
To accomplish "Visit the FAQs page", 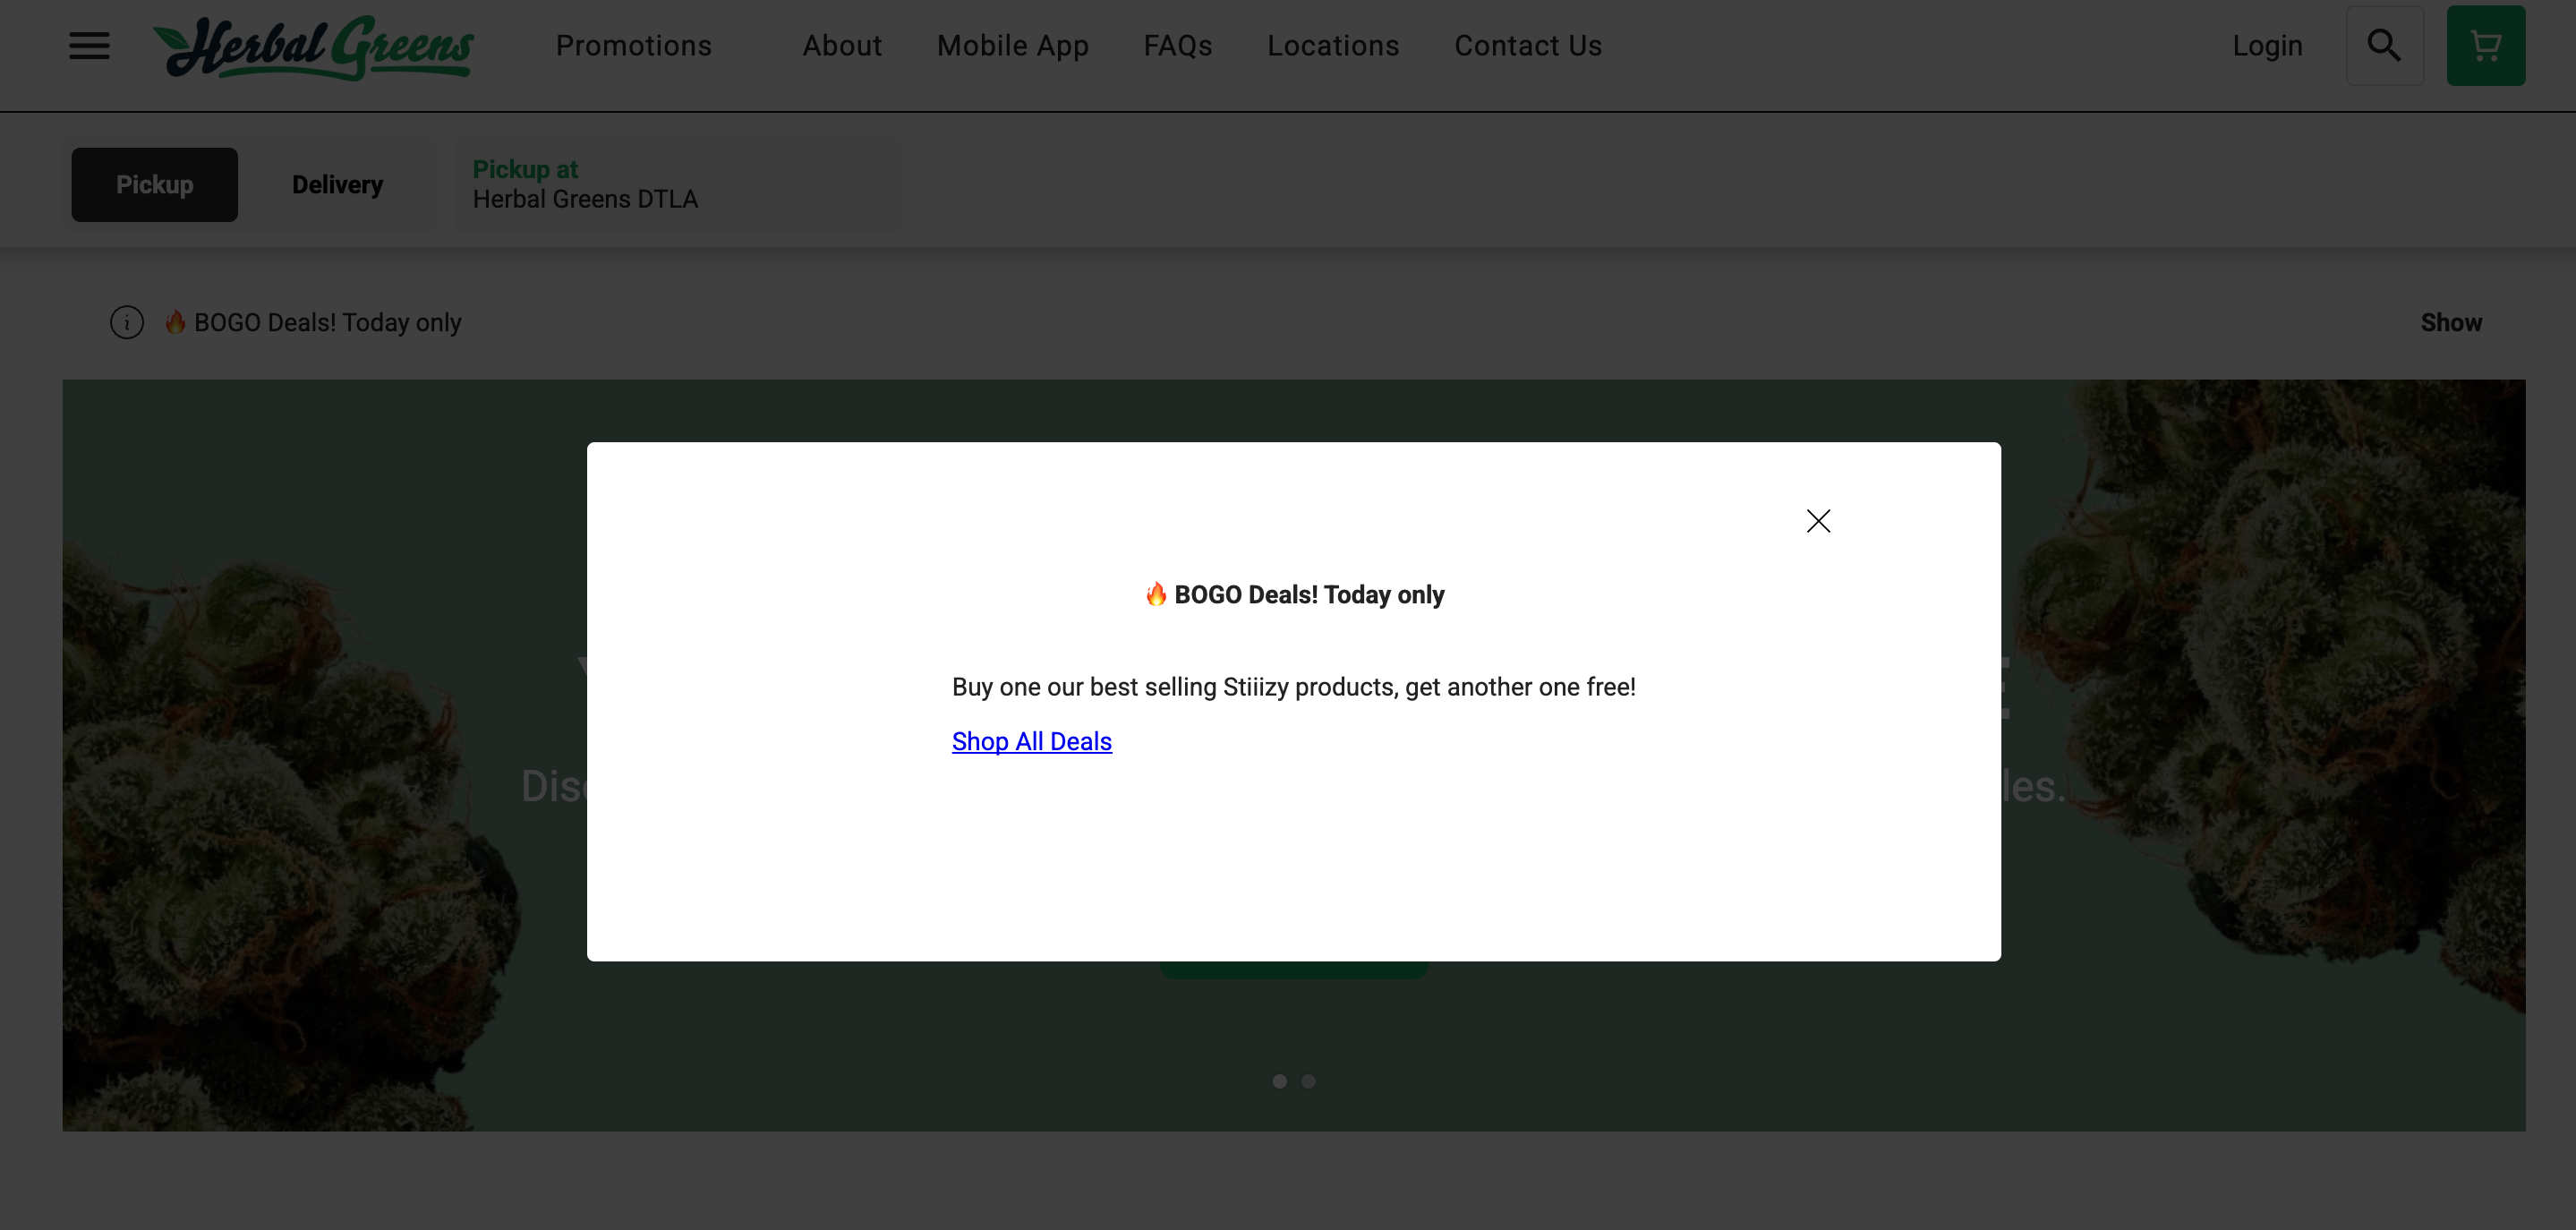I will pos(1178,46).
